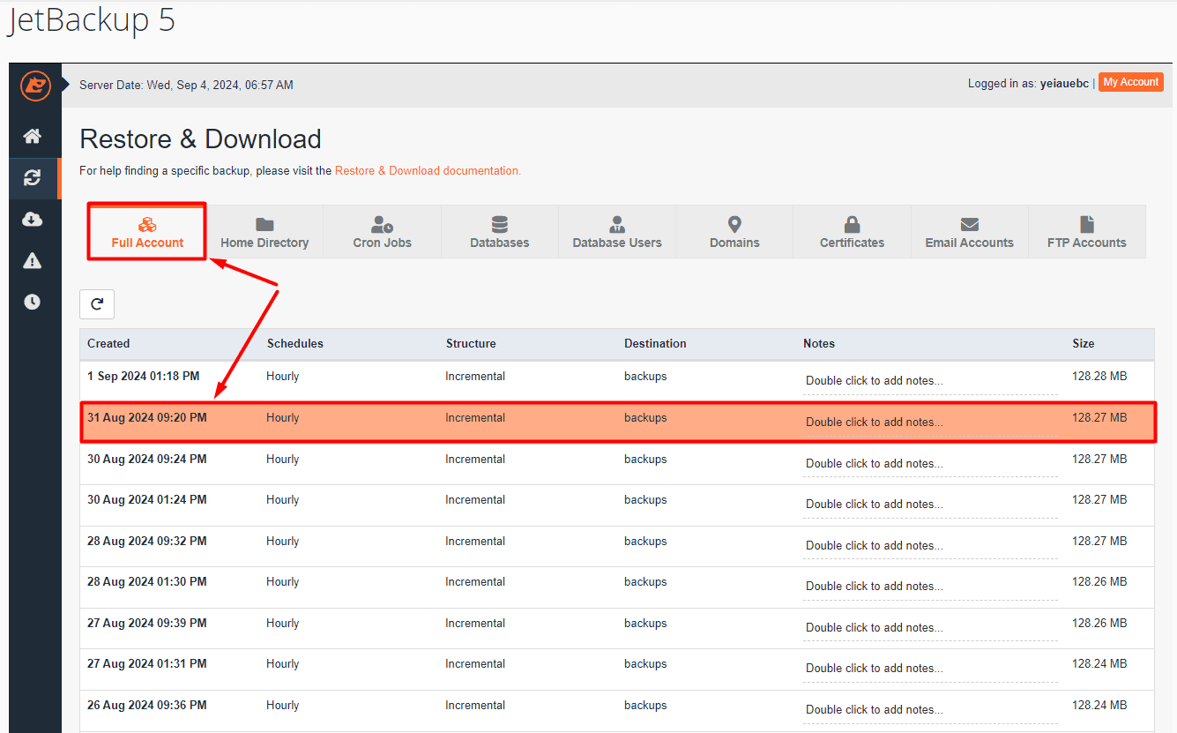Viewport: 1177px width, 733px height.
Task: Open the Databases tab
Action: tap(499, 232)
